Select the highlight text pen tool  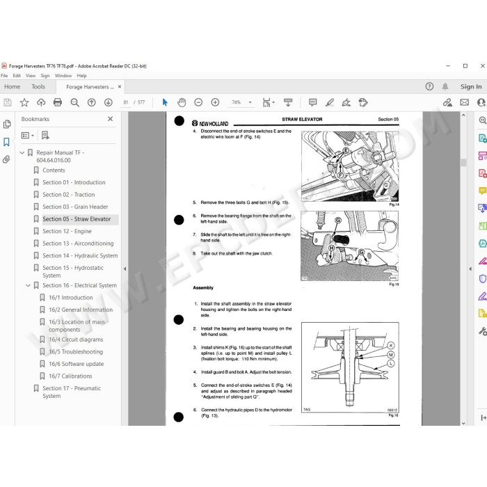[330, 102]
